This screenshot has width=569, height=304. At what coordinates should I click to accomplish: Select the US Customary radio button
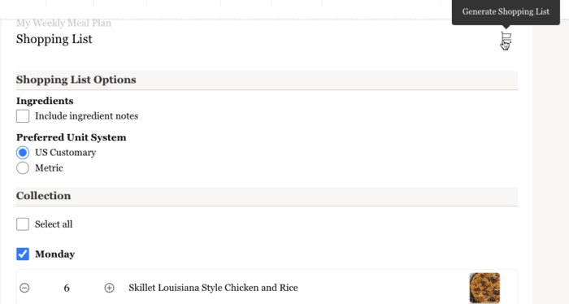23,153
